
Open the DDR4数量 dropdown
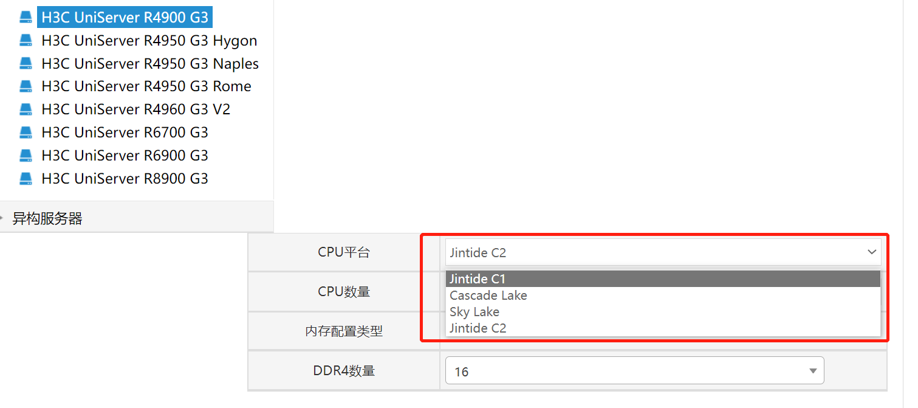coord(634,371)
